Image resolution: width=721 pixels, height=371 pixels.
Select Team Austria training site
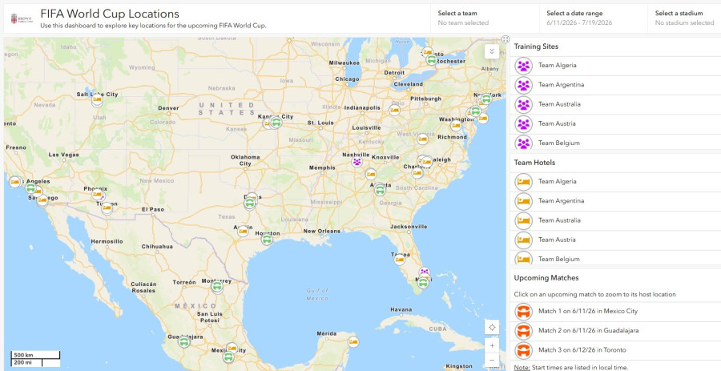click(616, 123)
